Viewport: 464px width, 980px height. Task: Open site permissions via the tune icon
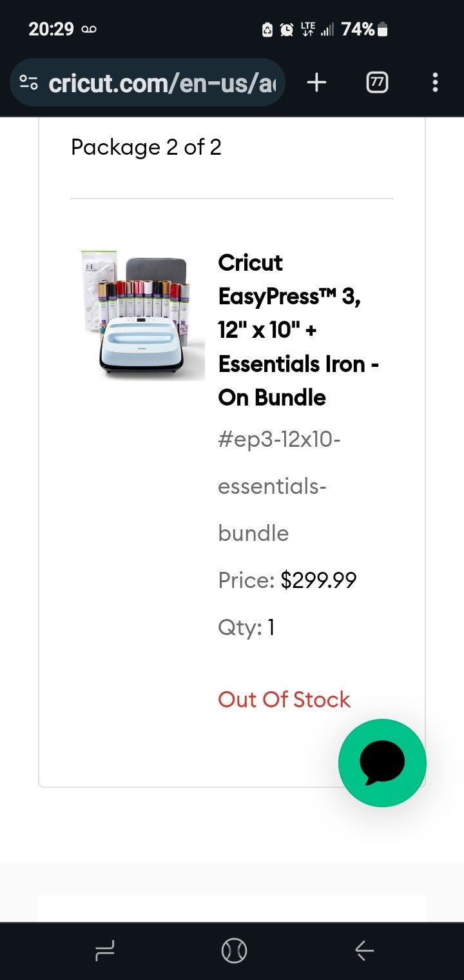(27, 83)
